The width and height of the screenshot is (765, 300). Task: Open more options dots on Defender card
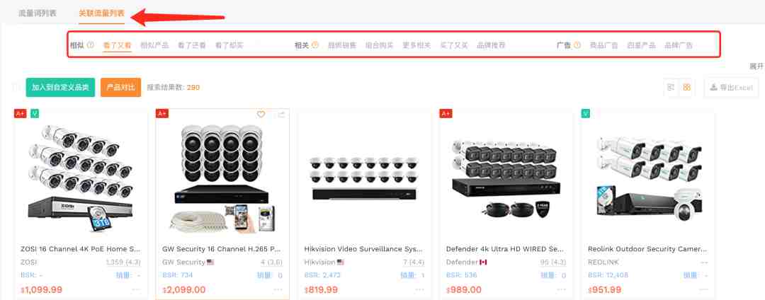tap(561, 290)
